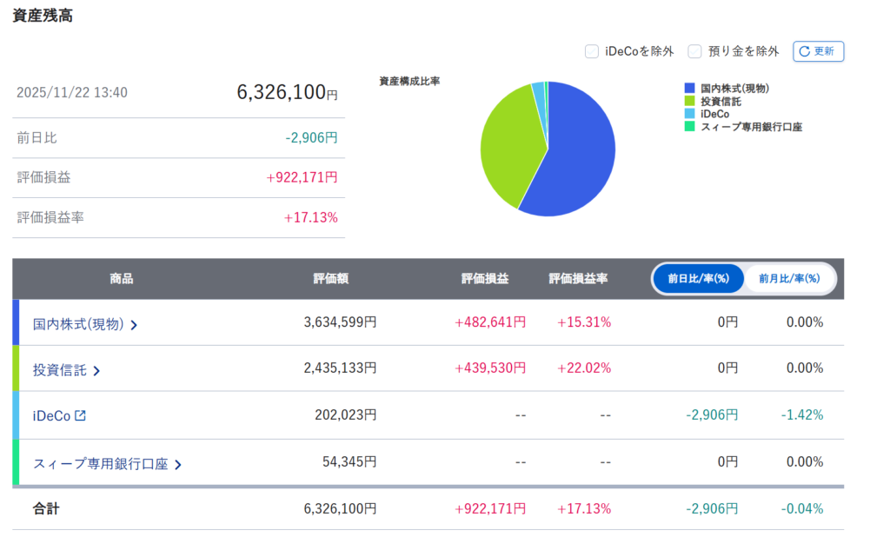Enable the iDeCoを除外 checkbox

click(x=592, y=51)
